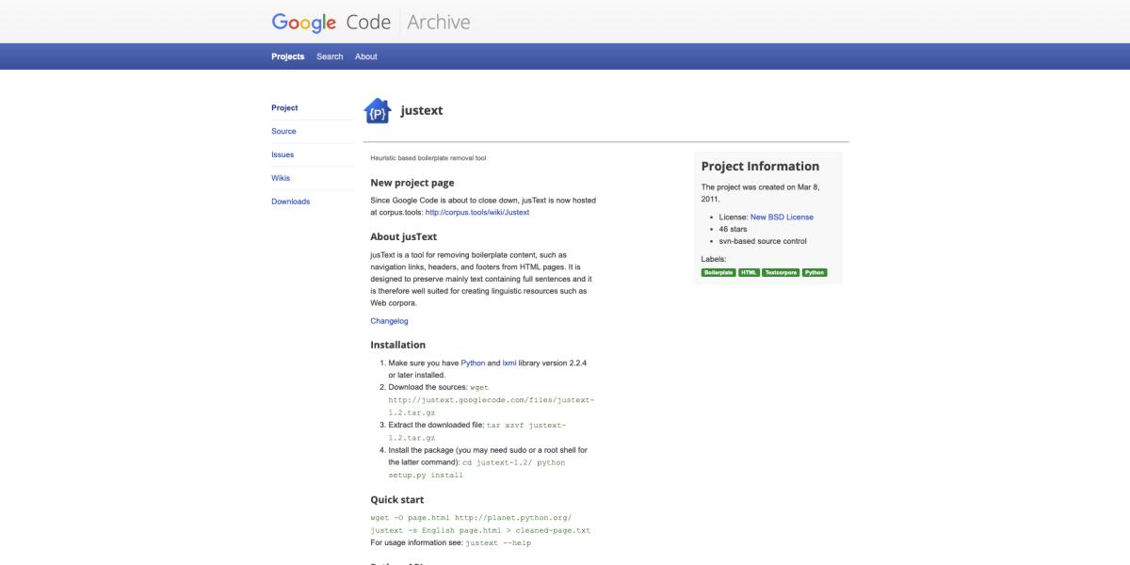Select the Textcorpora label tag
Screen dimensions: 1130x565
tap(781, 273)
